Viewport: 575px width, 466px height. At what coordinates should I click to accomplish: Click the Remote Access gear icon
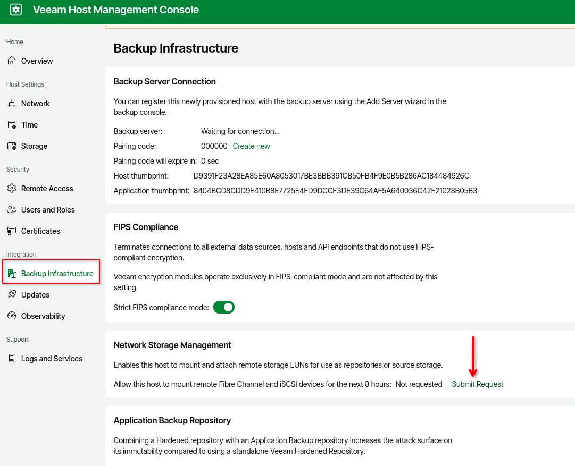click(x=12, y=188)
